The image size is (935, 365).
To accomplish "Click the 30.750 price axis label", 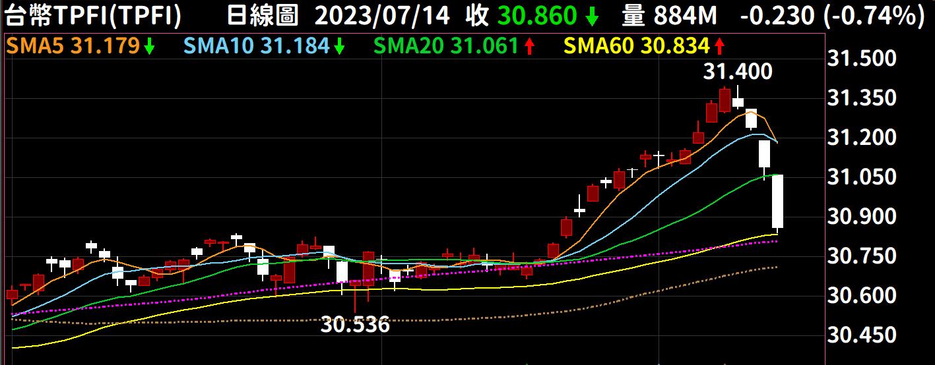I will pyautogui.click(x=863, y=256).
